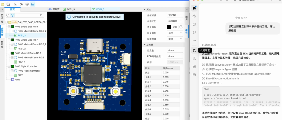Open Panel1 in the project tree
The image size is (282, 120).
click(18, 79)
